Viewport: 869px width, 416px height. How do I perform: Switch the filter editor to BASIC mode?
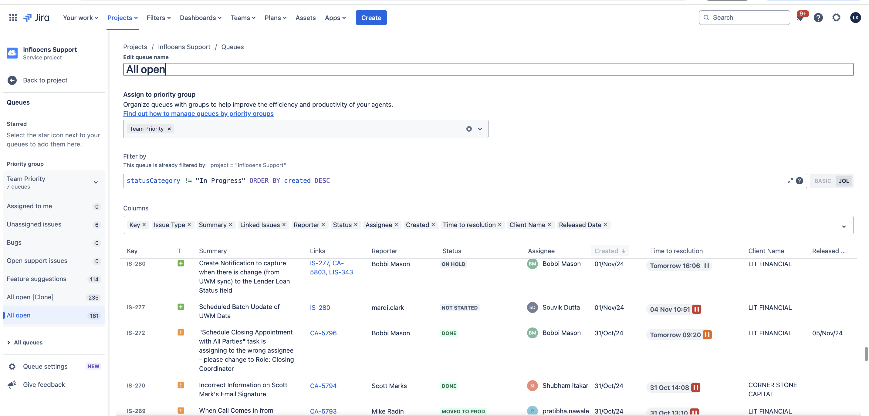click(823, 181)
